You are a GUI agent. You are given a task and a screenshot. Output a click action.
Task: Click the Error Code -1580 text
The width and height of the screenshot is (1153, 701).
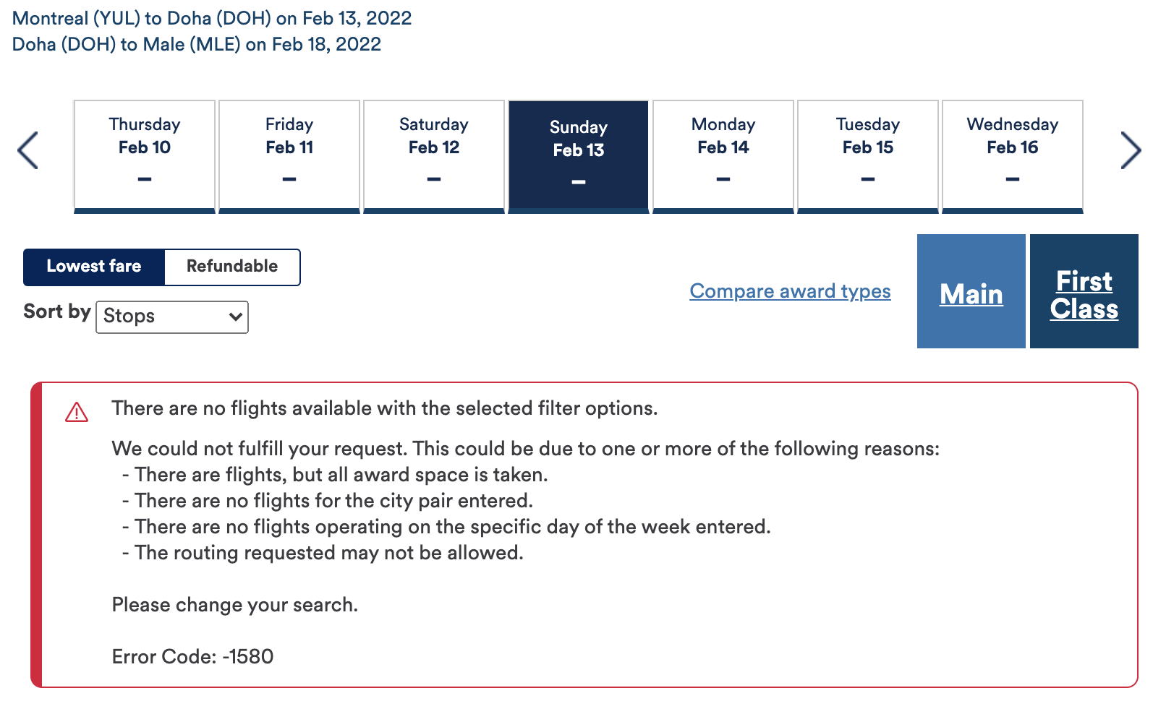(x=192, y=657)
